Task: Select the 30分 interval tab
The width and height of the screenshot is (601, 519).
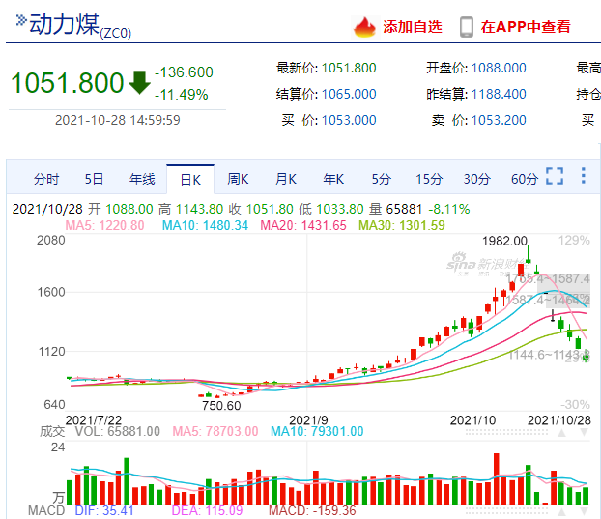Action: [x=476, y=179]
